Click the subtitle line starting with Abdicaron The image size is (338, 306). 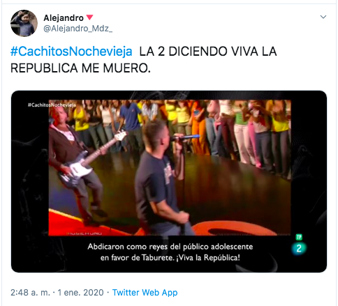click(x=170, y=247)
